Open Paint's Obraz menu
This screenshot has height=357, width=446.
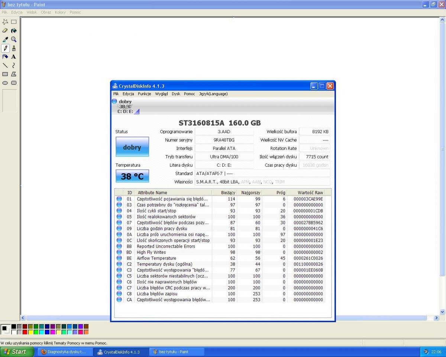pos(46,12)
